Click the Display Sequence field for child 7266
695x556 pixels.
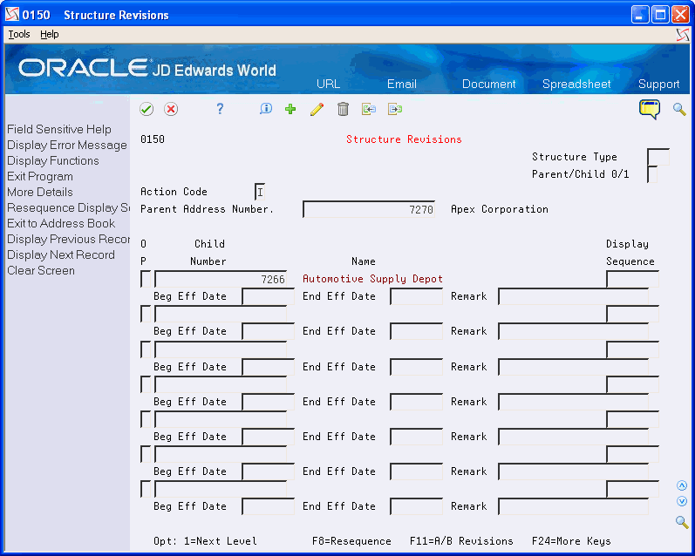(x=632, y=279)
